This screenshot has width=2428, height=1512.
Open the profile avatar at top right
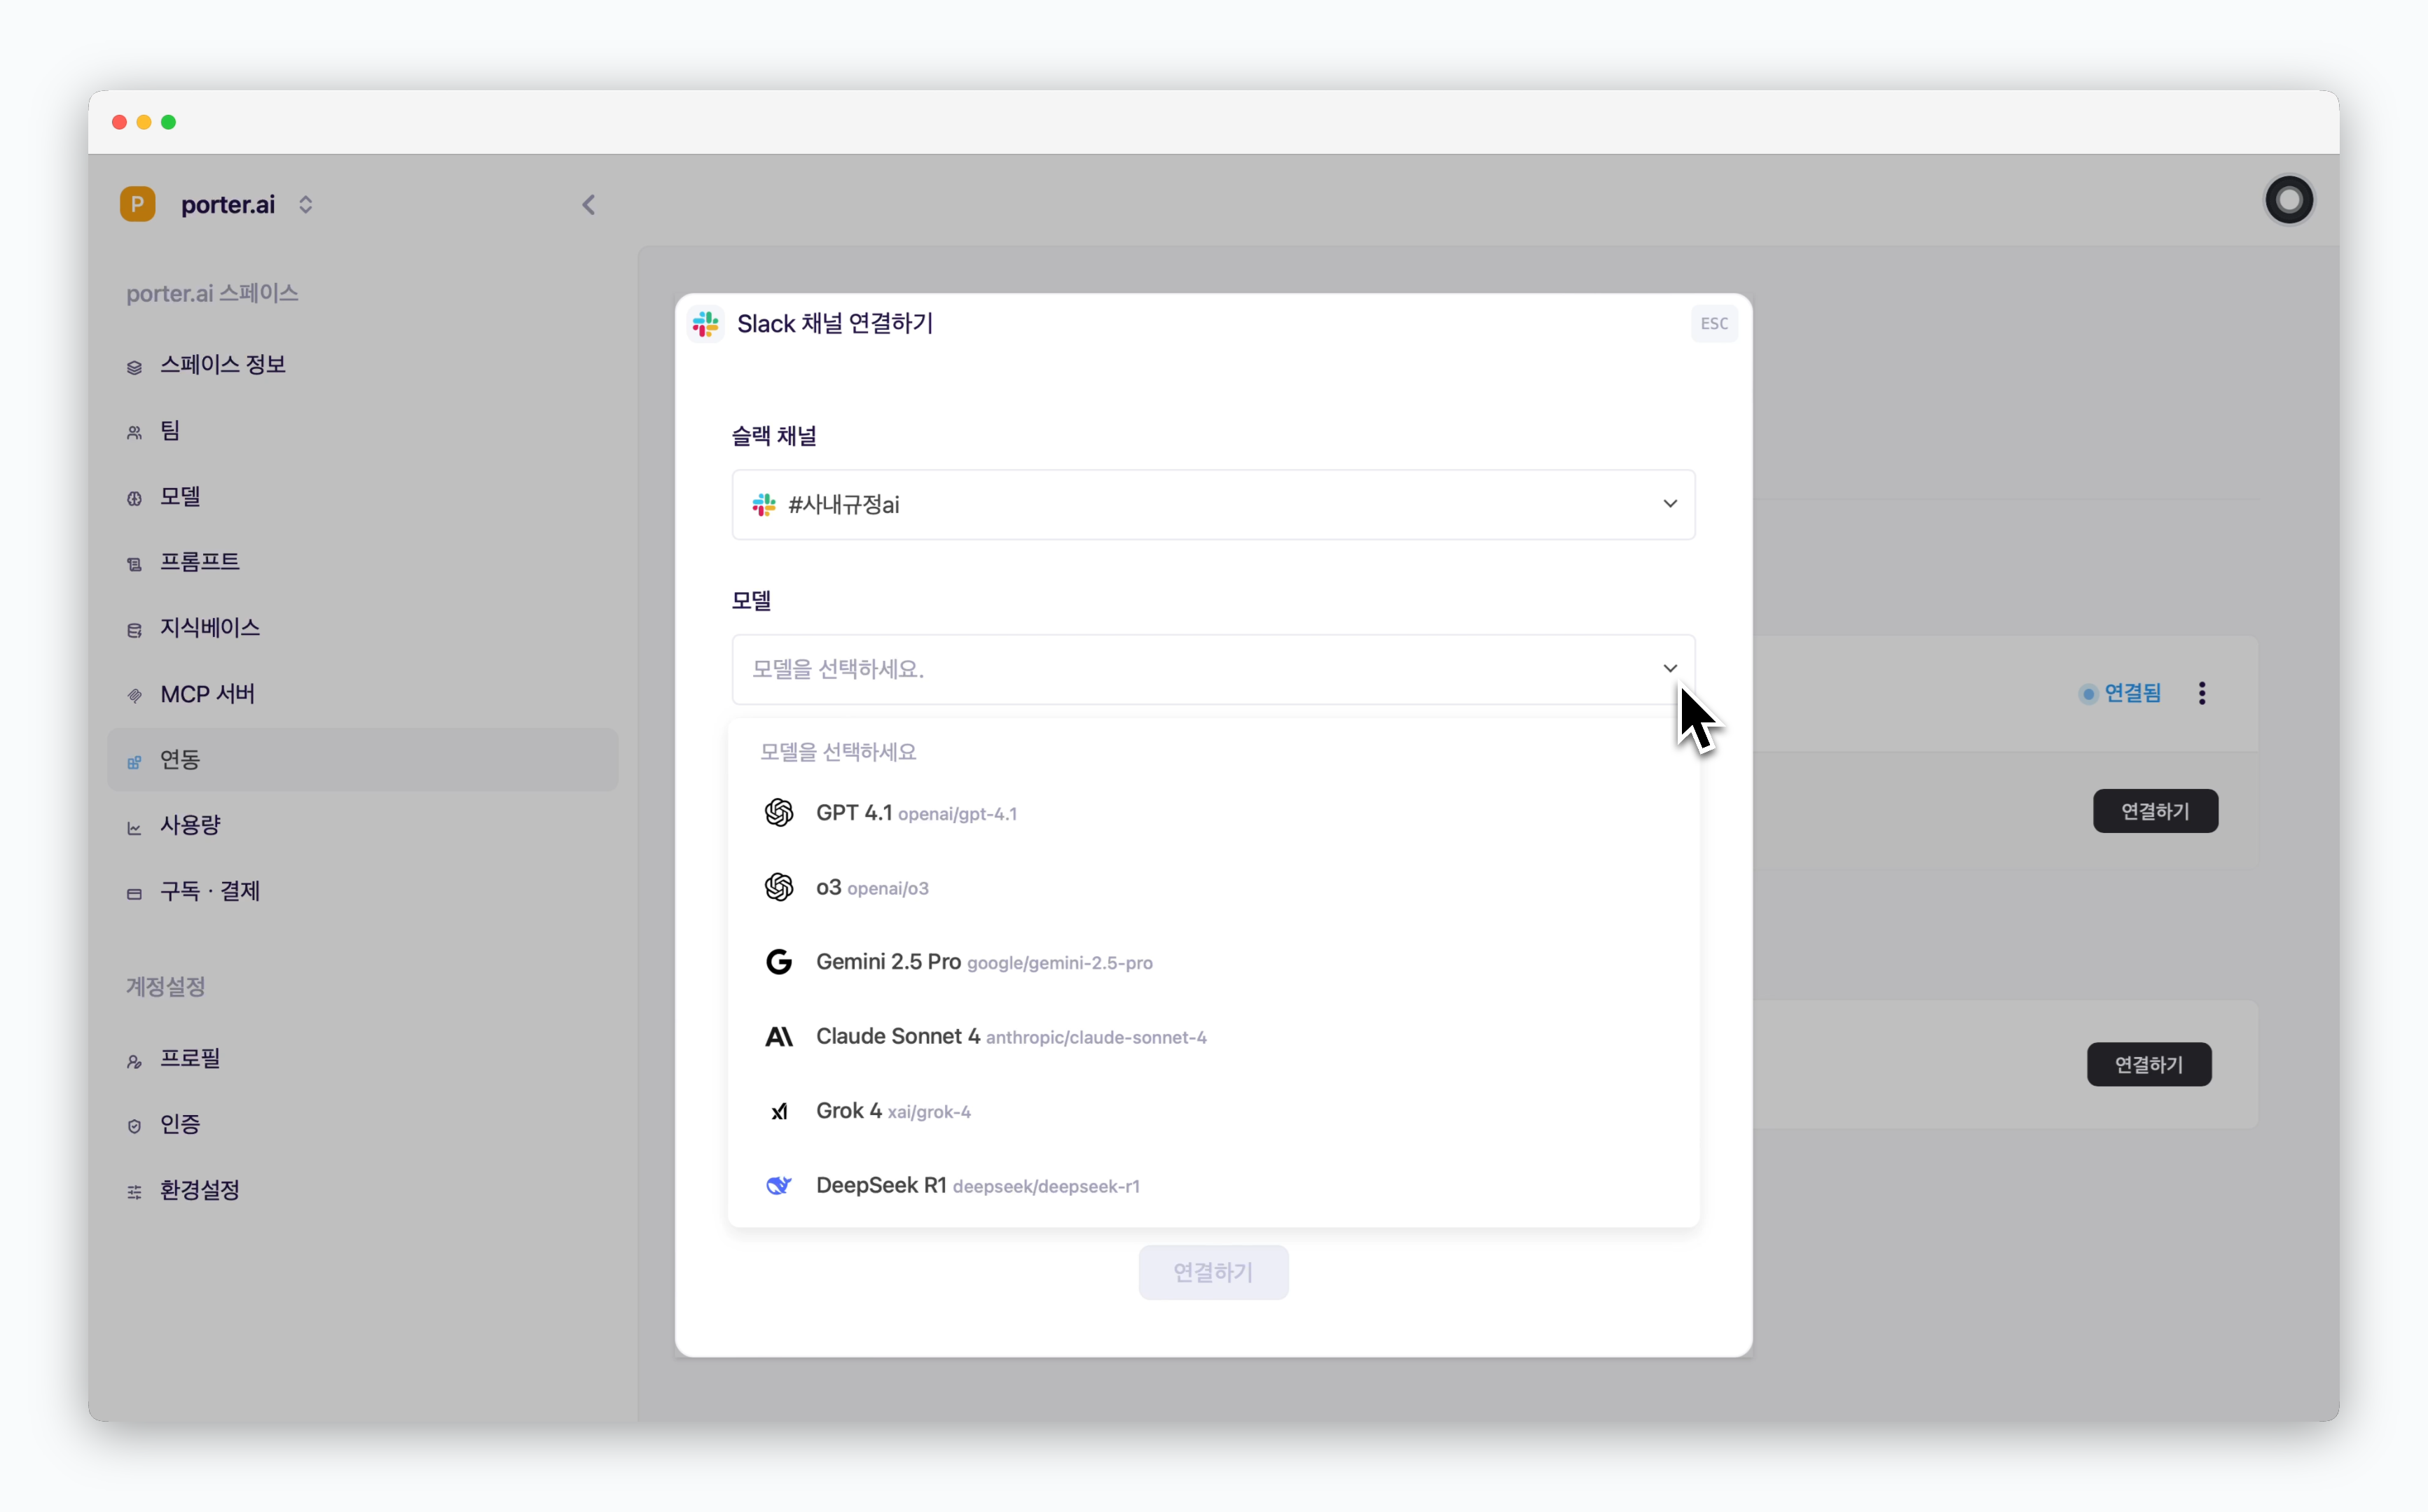pos(2289,200)
